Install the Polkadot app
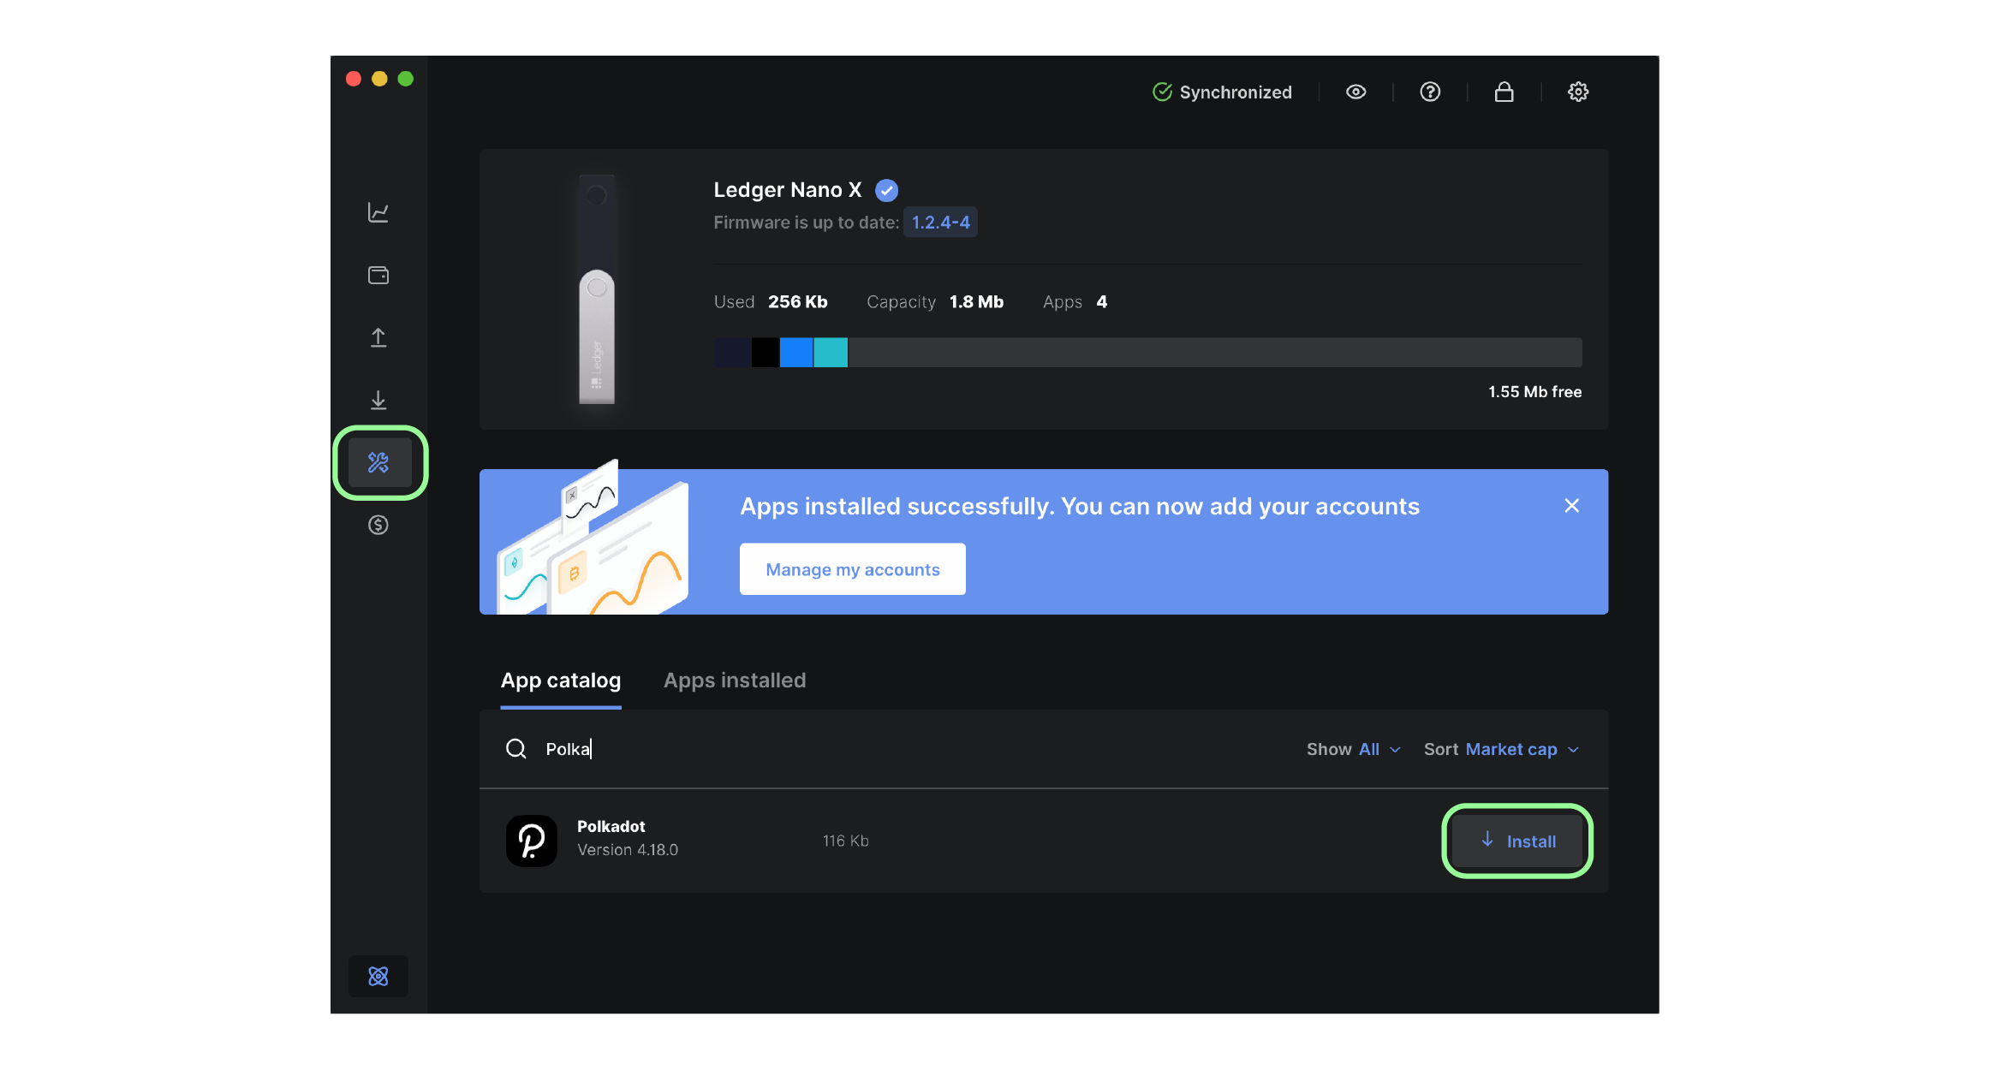1990x1070 pixels. coord(1517,841)
